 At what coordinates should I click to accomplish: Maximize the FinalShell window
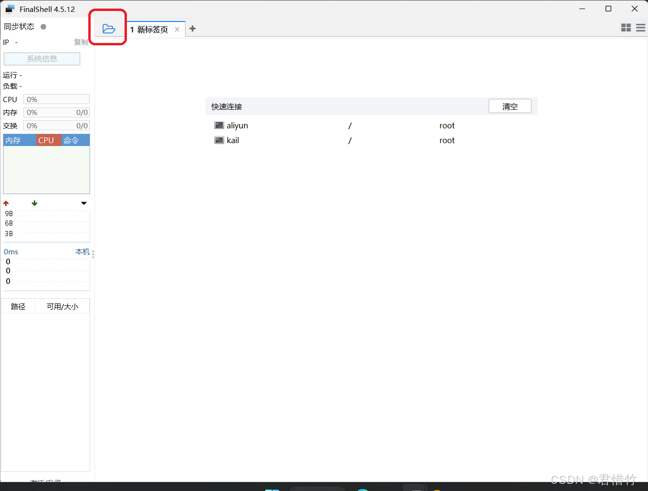(608, 9)
